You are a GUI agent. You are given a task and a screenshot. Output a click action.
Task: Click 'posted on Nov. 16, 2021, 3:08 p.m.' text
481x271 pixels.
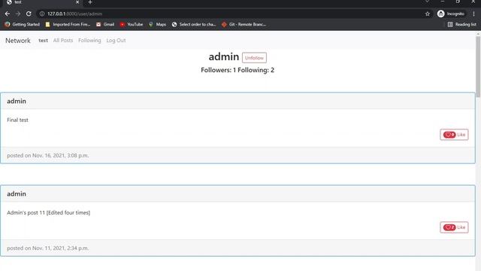click(48, 156)
